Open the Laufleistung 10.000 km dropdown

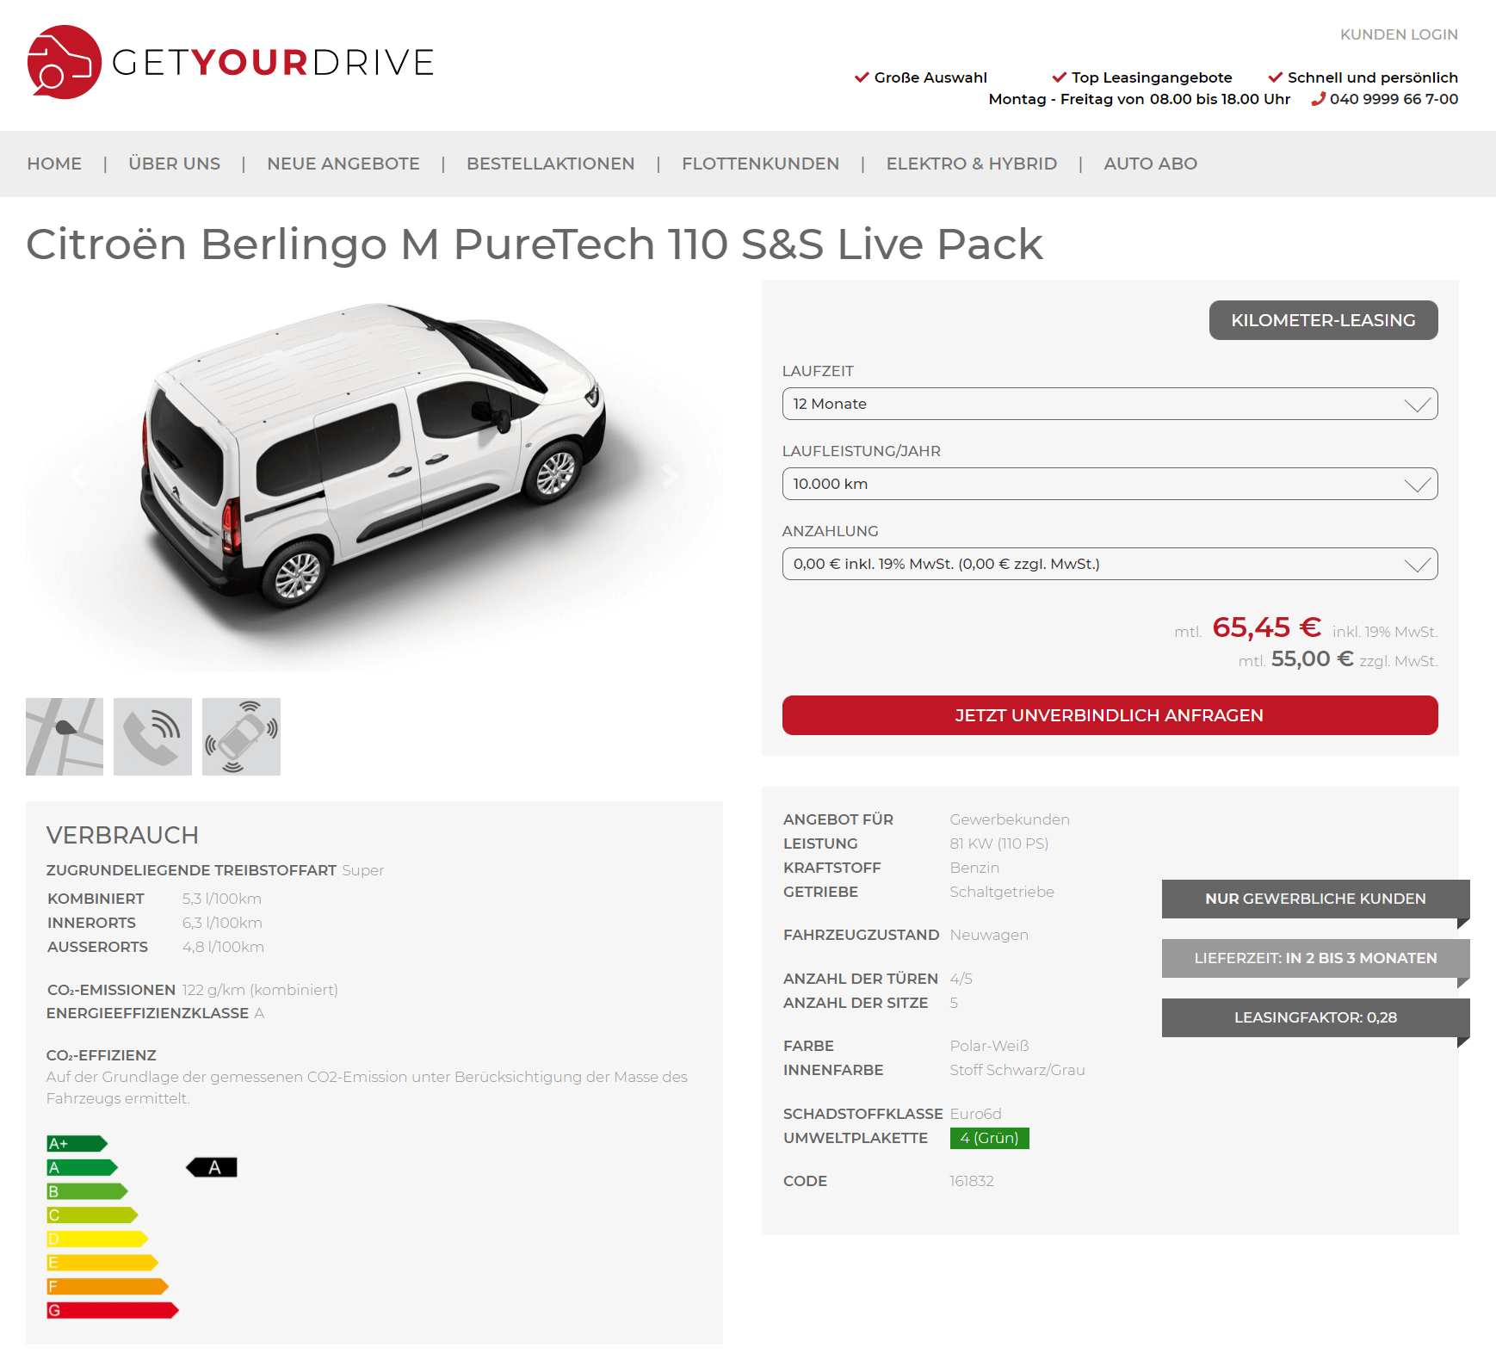(1110, 484)
